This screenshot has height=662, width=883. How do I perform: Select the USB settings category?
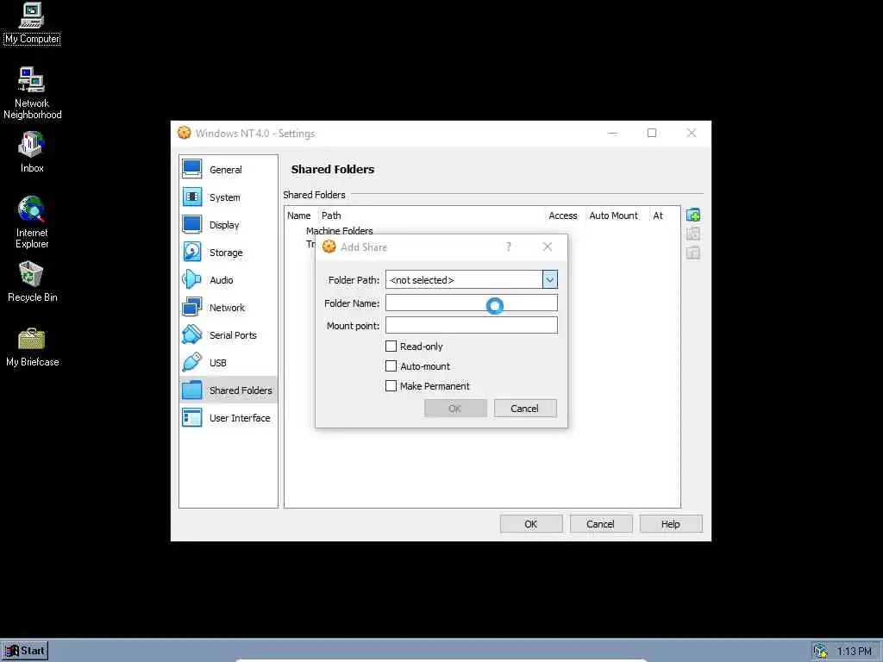(228, 363)
